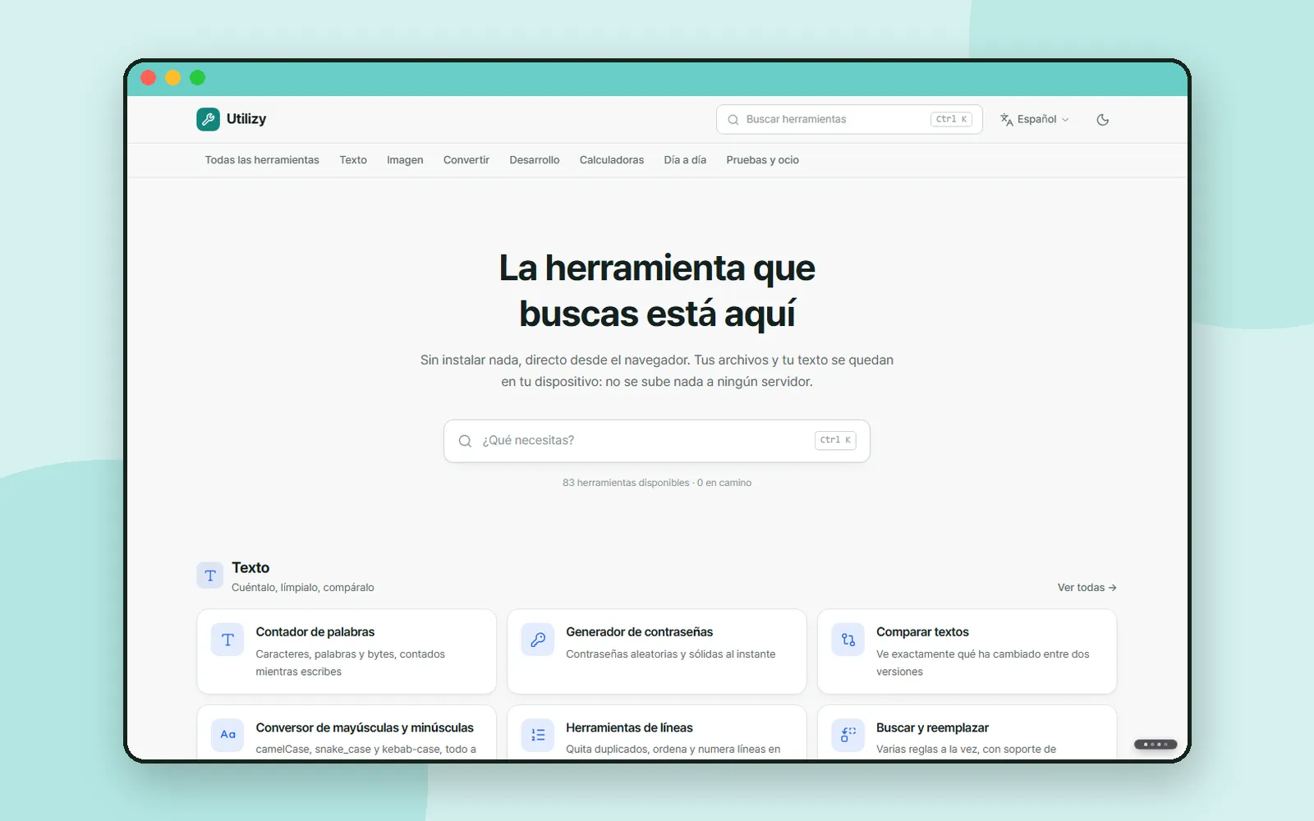Open Conversor de mayúsculas Aa icon

(x=227, y=735)
